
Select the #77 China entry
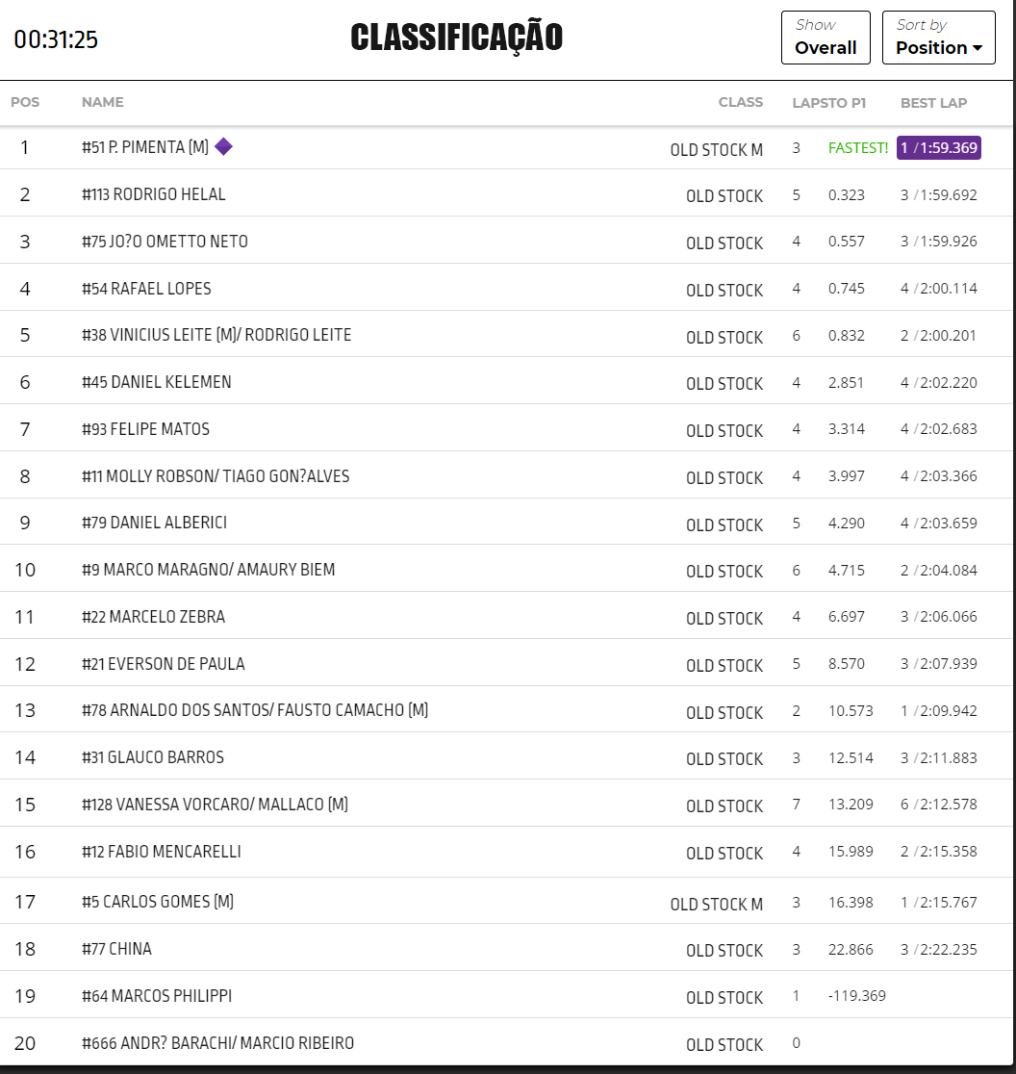coord(116,949)
